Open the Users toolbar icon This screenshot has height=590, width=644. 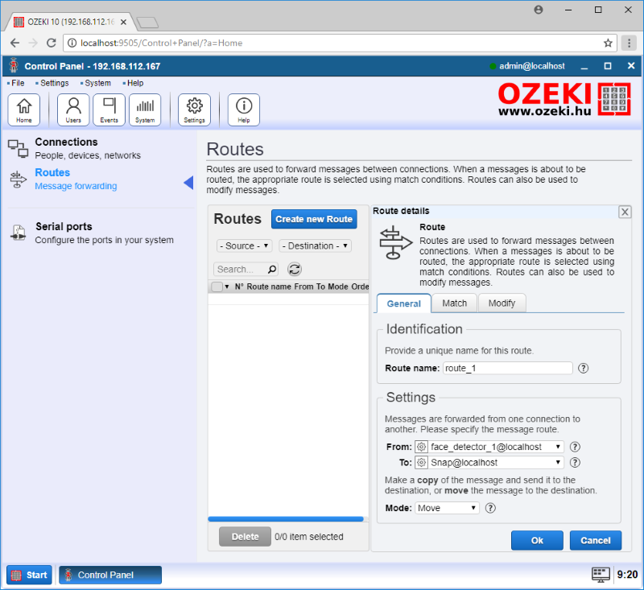tap(73, 109)
